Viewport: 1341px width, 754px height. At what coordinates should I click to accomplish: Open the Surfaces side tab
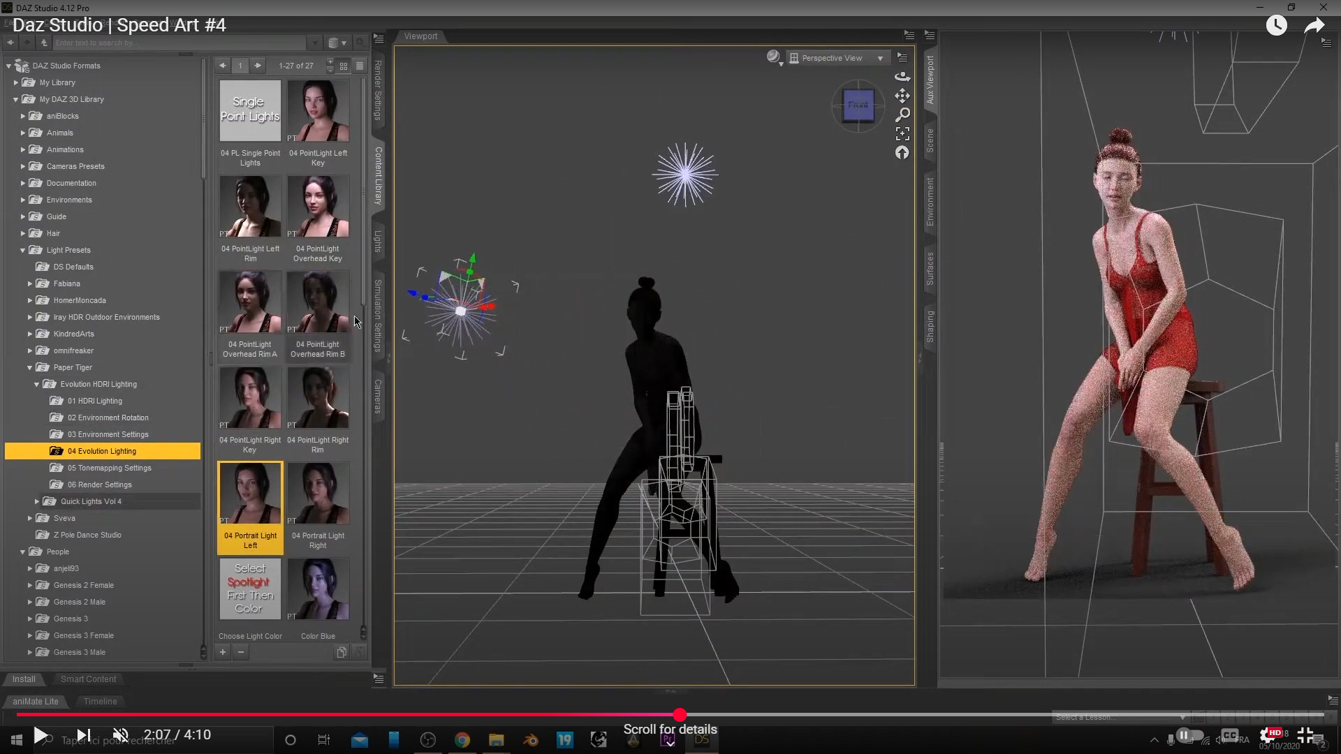coord(930,269)
